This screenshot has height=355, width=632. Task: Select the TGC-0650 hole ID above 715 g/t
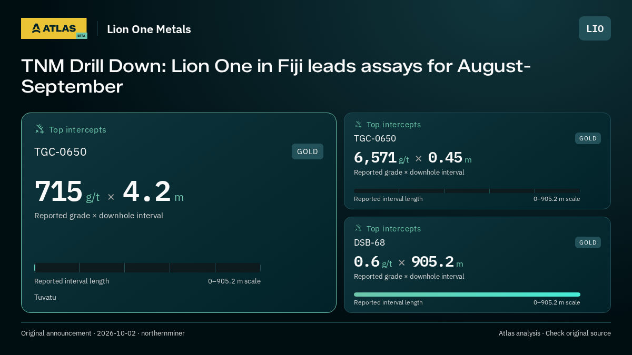(61, 152)
